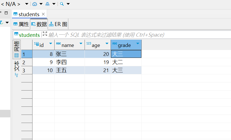Click the age cell with value 21
This screenshot has height=140, width=231.
pyautogui.click(x=98, y=70)
